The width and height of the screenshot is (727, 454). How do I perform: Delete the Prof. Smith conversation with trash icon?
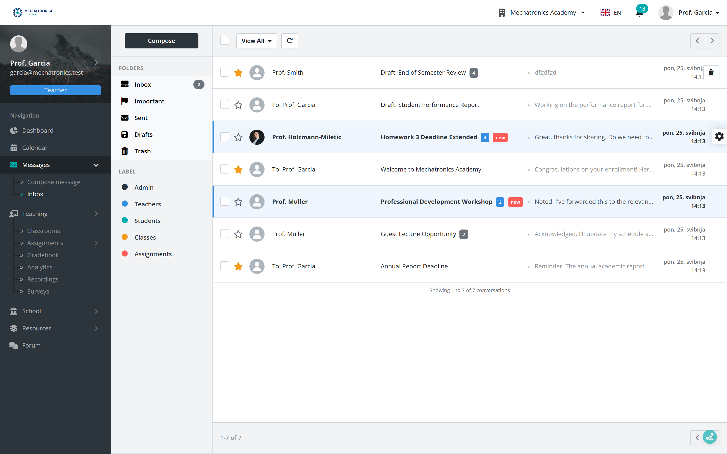tap(711, 73)
